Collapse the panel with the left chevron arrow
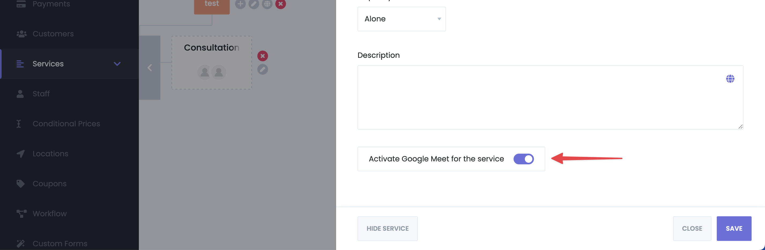Image resolution: width=765 pixels, height=250 pixels. click(150, 68)
